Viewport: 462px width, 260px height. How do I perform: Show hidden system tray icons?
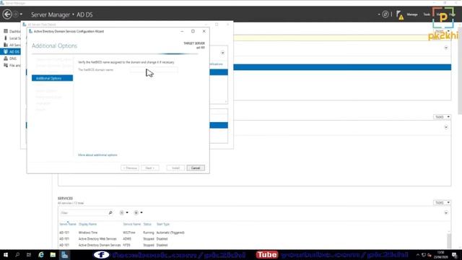(x=418, y=255)
